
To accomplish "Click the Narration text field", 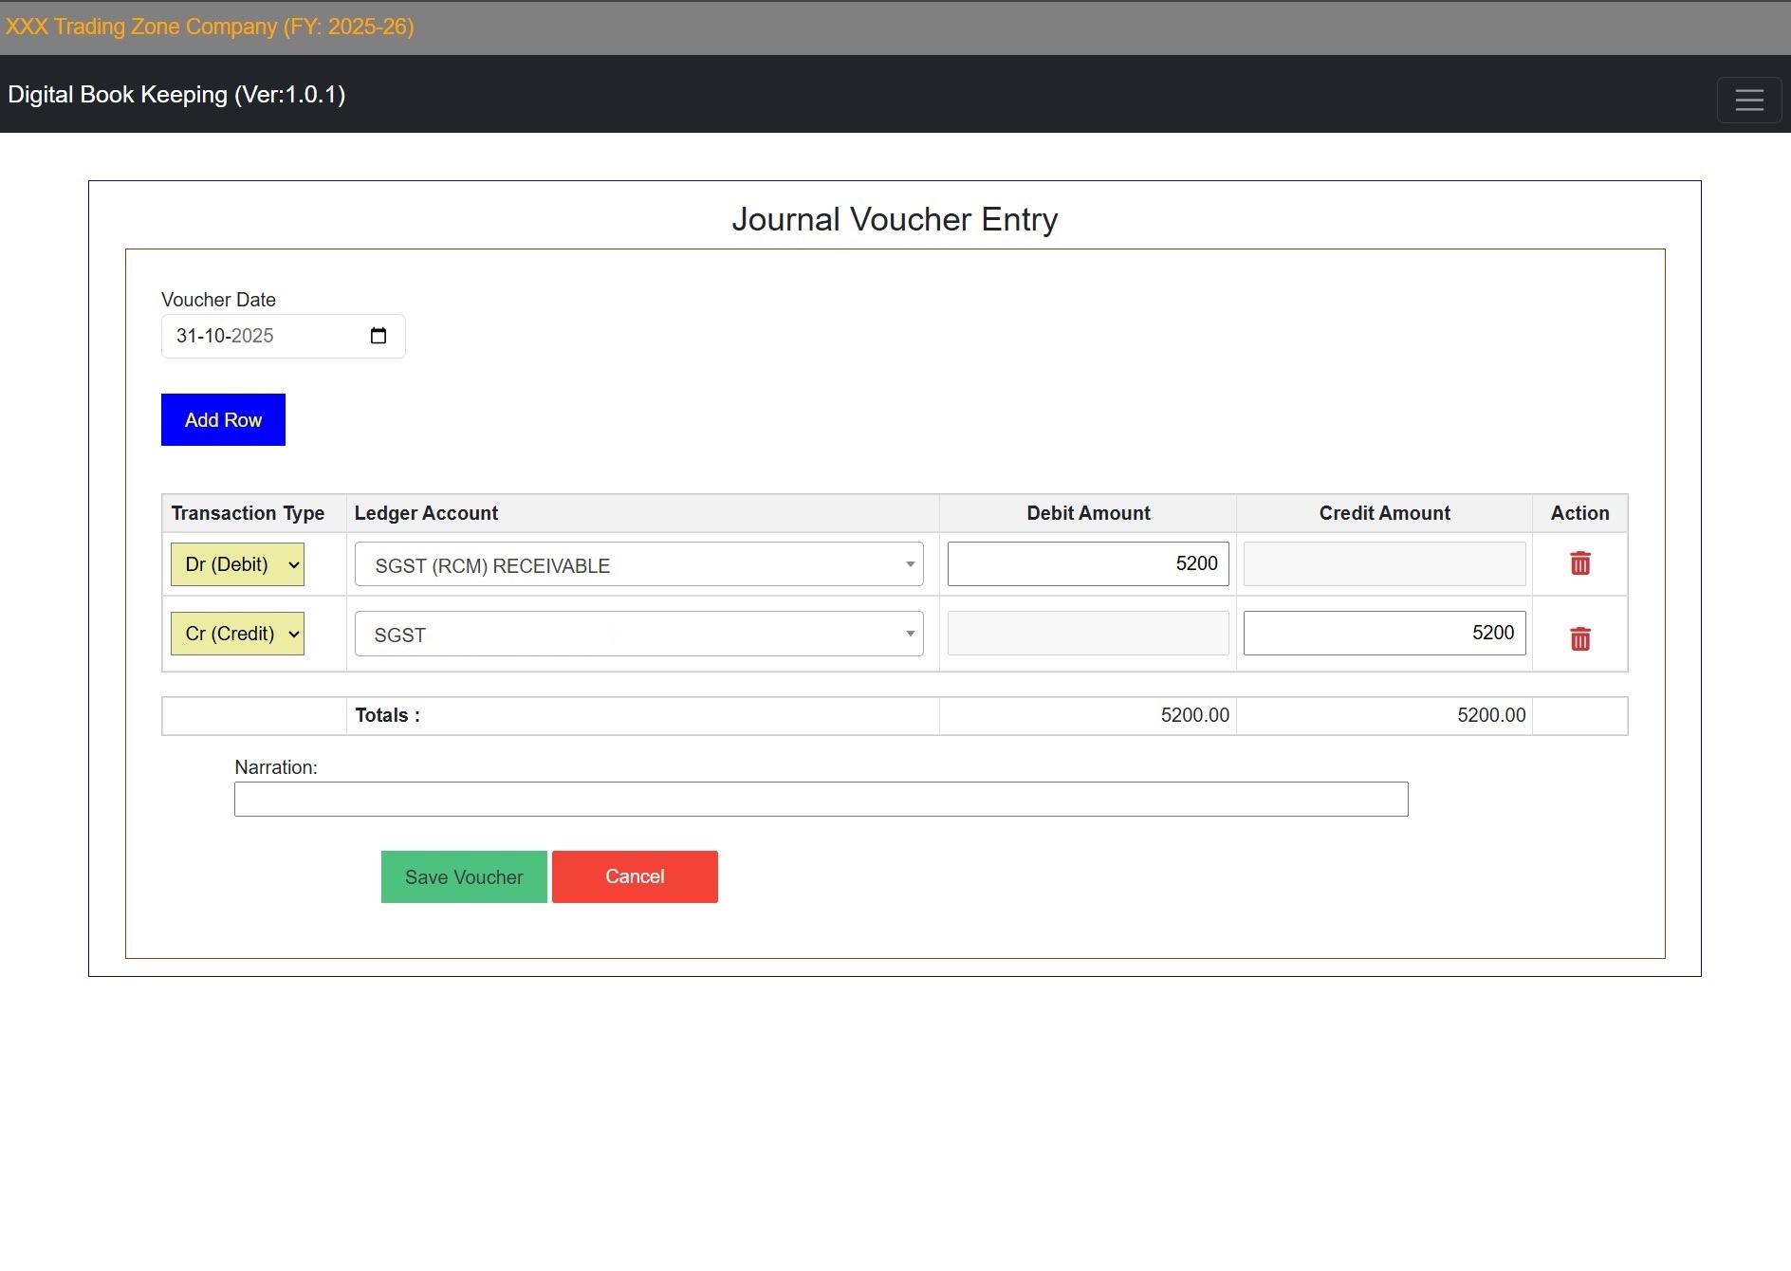I will tap(821, 800).
